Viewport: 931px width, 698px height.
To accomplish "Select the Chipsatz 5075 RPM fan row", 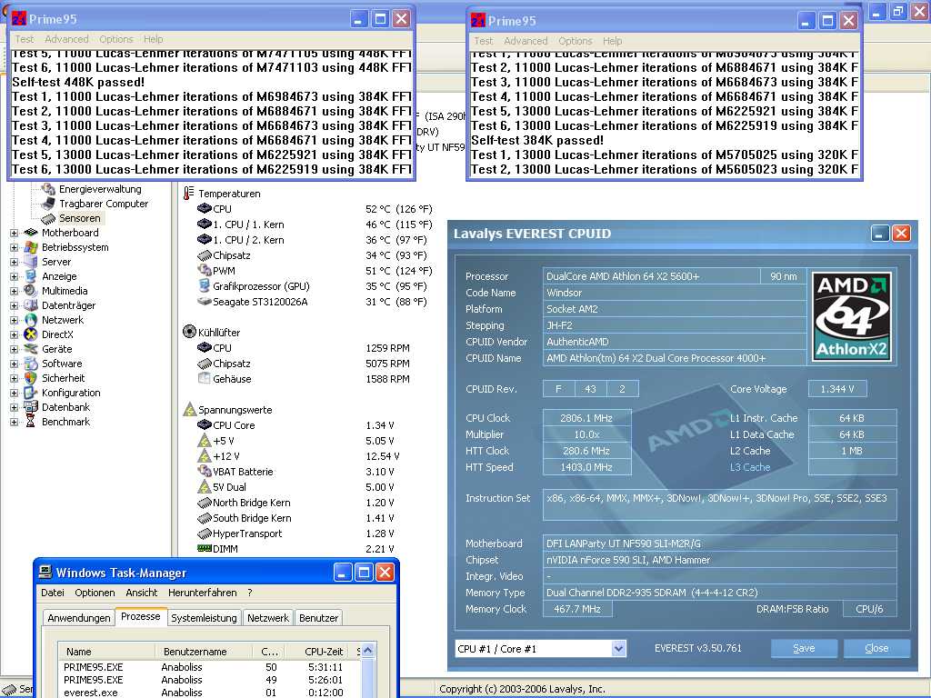I will coord(304,364).
